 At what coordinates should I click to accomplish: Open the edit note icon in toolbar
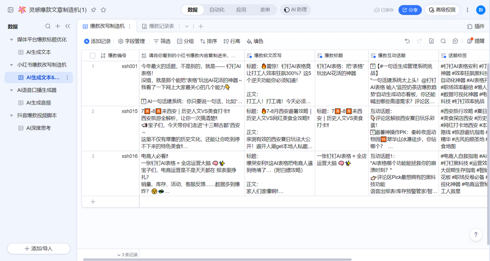click(431, 41)
